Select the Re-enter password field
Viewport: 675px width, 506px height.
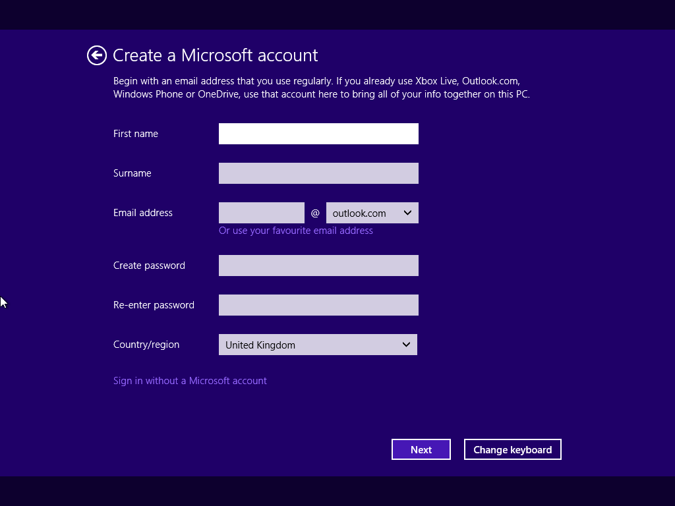[x=318, y=305]
